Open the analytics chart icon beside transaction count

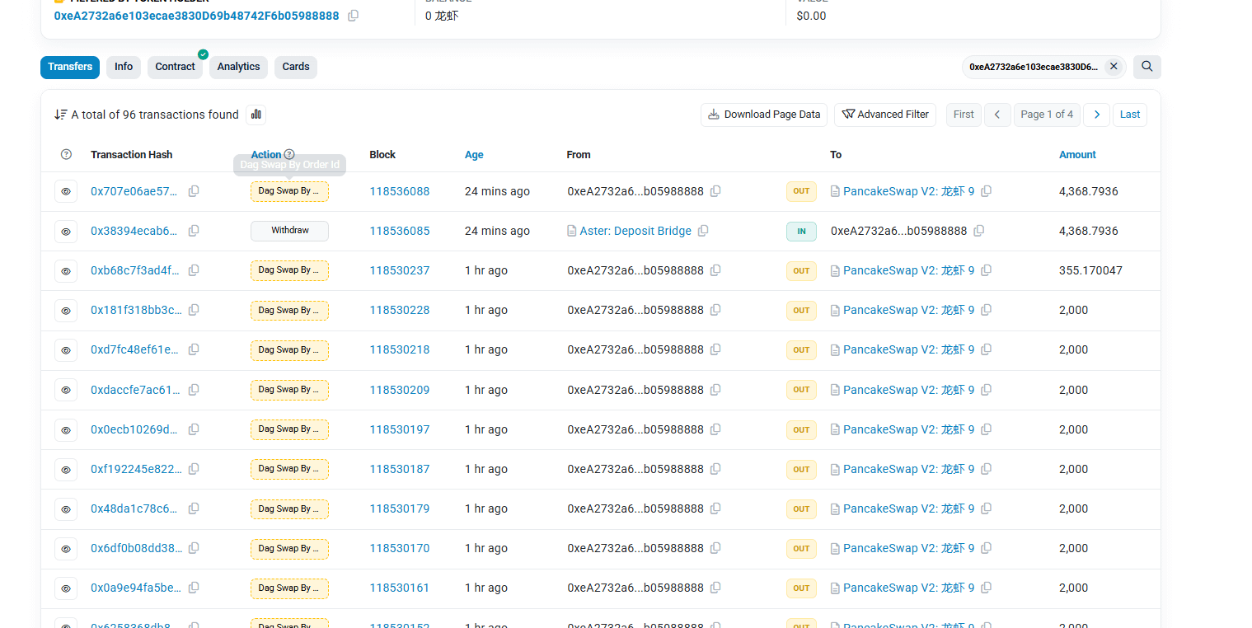[256, 115]
